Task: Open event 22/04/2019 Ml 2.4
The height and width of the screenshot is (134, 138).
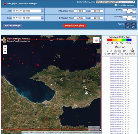Action: point(119,94)
